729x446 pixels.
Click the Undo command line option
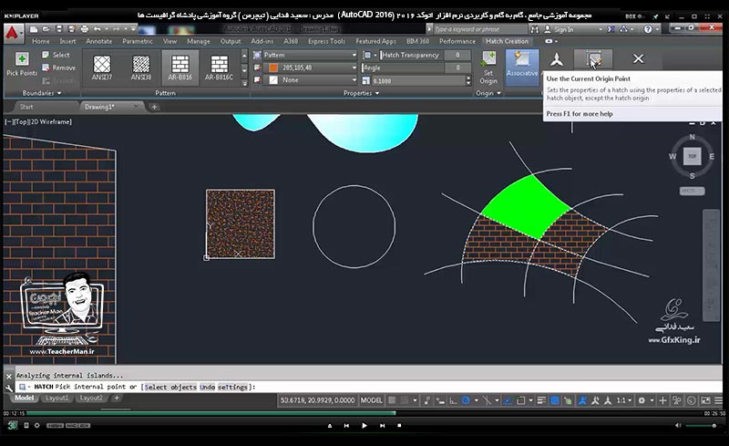pos(207,387)
